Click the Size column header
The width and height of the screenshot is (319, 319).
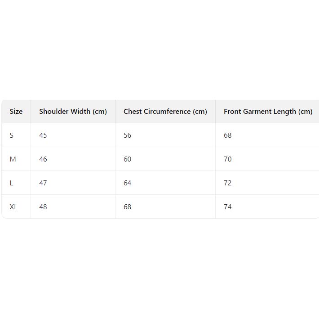click(16, 112)
